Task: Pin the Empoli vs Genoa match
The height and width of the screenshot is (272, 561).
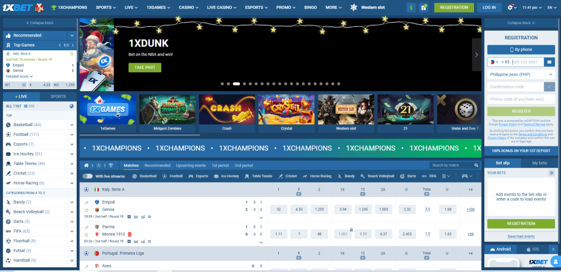Action: [86, 203]
